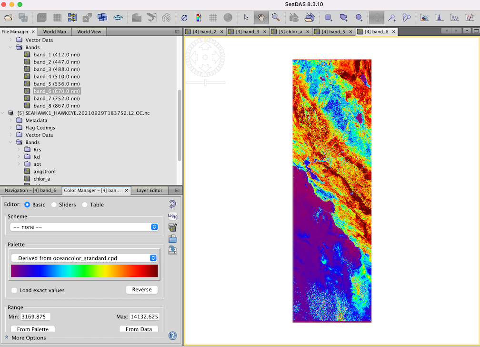Click the blue globe toolbar icon
The width and height of the screenshot is (480, 347).
(x=118, y=18)
